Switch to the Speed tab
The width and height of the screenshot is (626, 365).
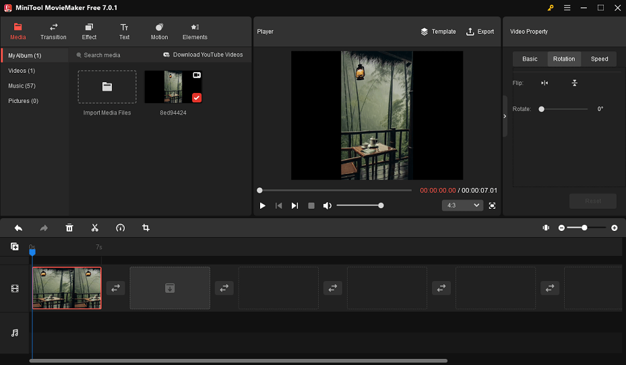[x=599, y=59]
